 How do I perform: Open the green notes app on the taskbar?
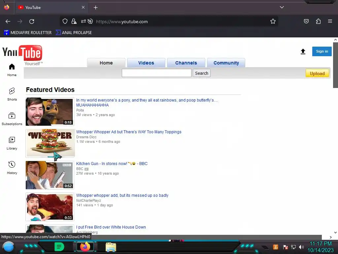pos(59,247)
